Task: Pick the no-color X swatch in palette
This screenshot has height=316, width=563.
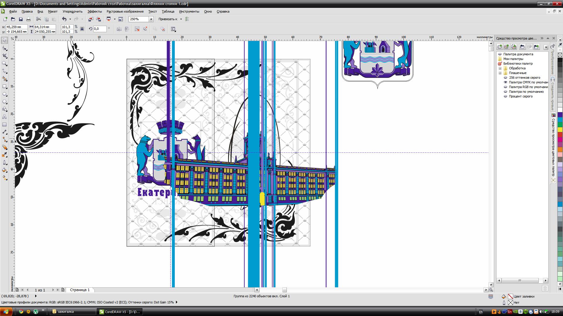Action: pos(560,55)
